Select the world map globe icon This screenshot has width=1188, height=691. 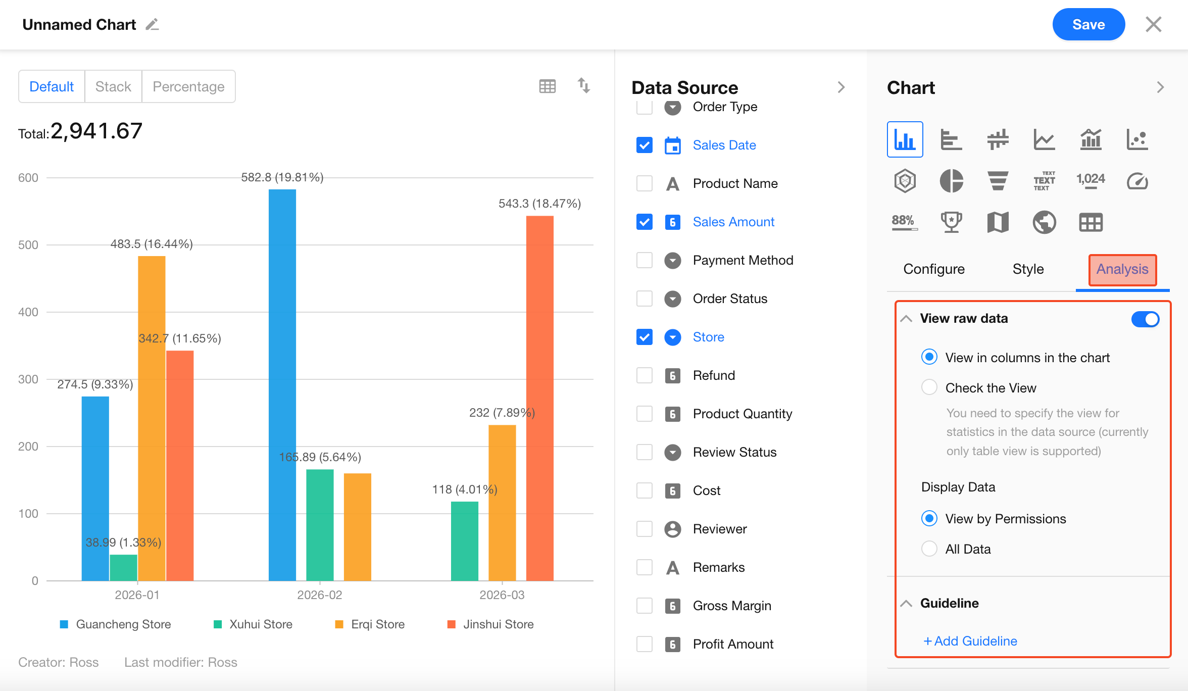click(1044, 222)
